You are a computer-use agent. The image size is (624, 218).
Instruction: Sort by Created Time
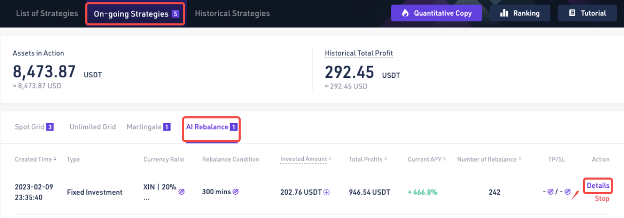pos(55,159)
